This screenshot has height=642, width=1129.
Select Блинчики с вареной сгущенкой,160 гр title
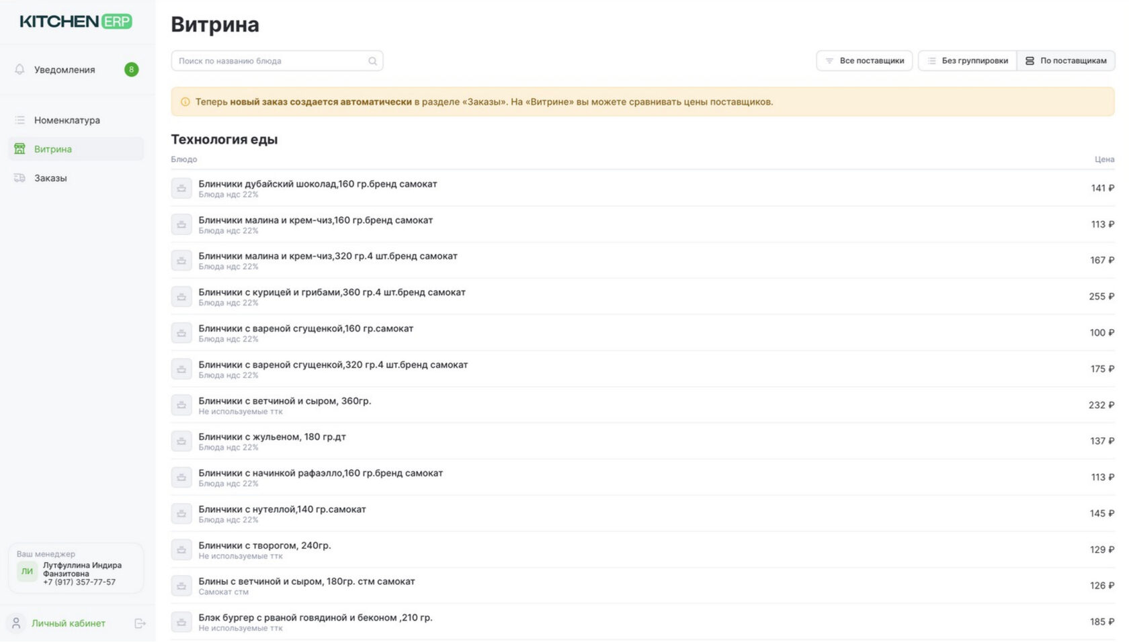306,328
